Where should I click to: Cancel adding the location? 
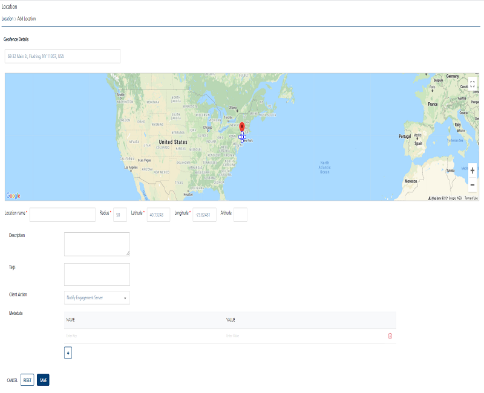coord(12,380)
